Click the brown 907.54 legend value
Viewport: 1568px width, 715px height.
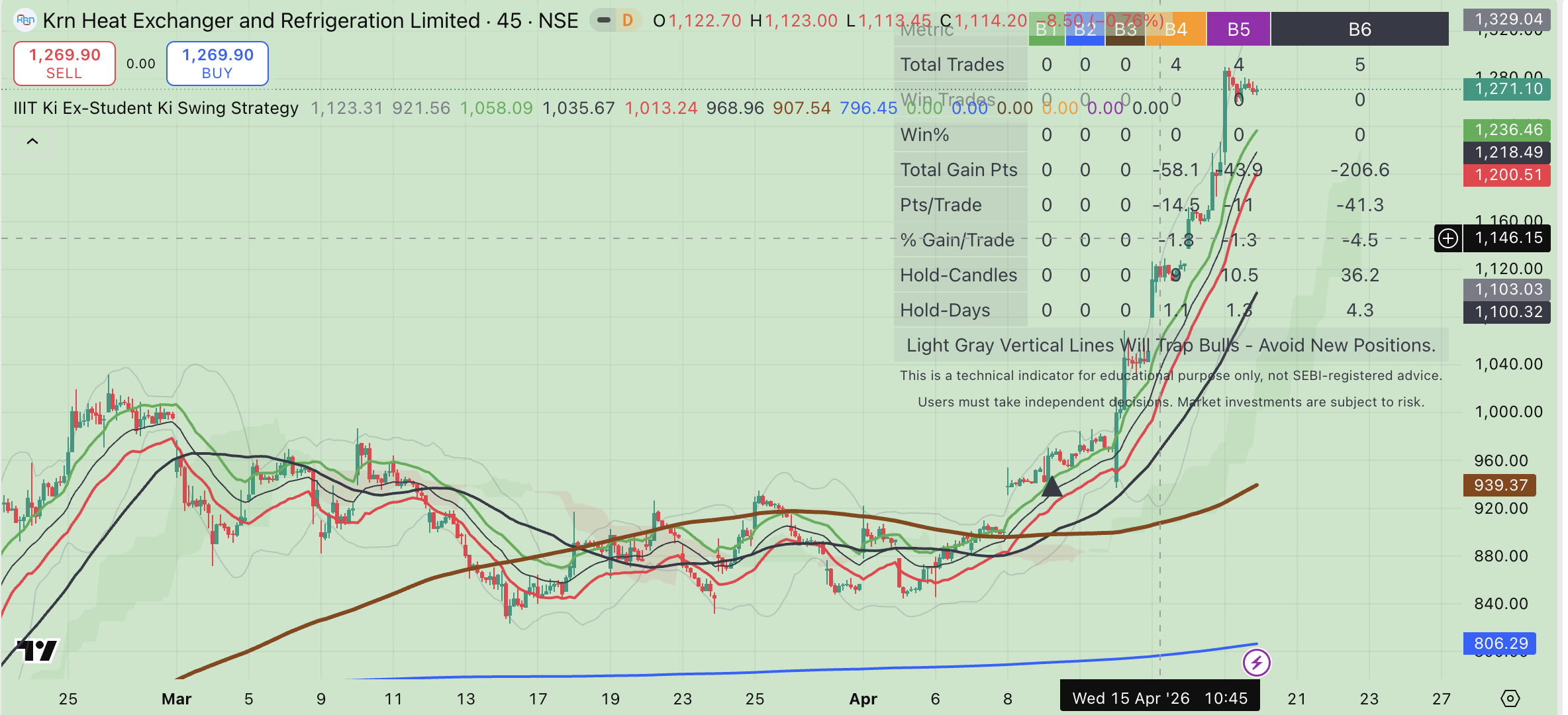801,108
